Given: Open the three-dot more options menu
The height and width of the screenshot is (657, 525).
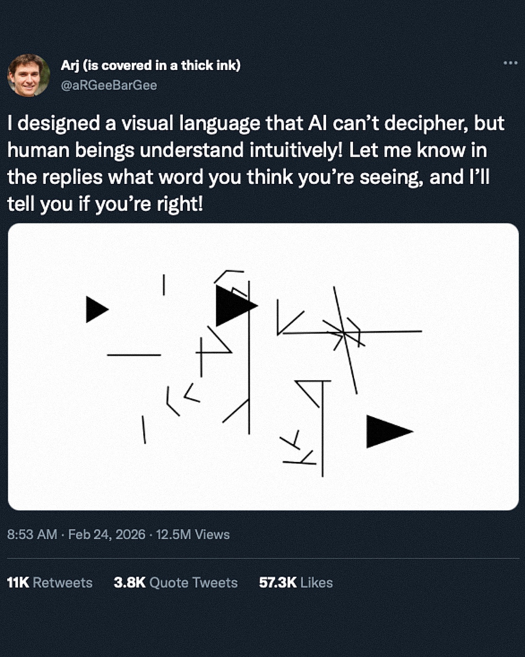Looking at the screenshot, I should 510,63.
